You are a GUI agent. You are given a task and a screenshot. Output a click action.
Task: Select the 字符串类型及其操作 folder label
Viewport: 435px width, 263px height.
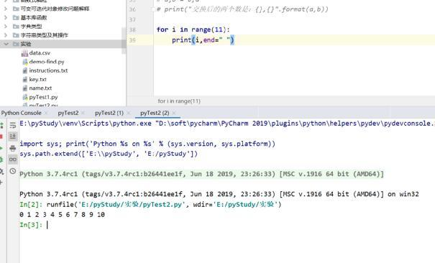click(x=45, y=35)
